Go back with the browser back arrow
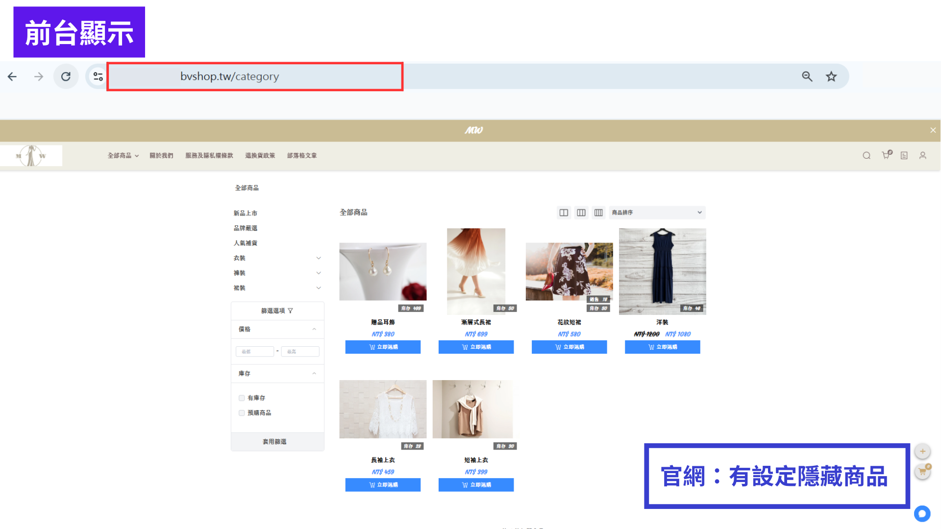This screenshot has width=941, height=529. (x=12, y=76)
